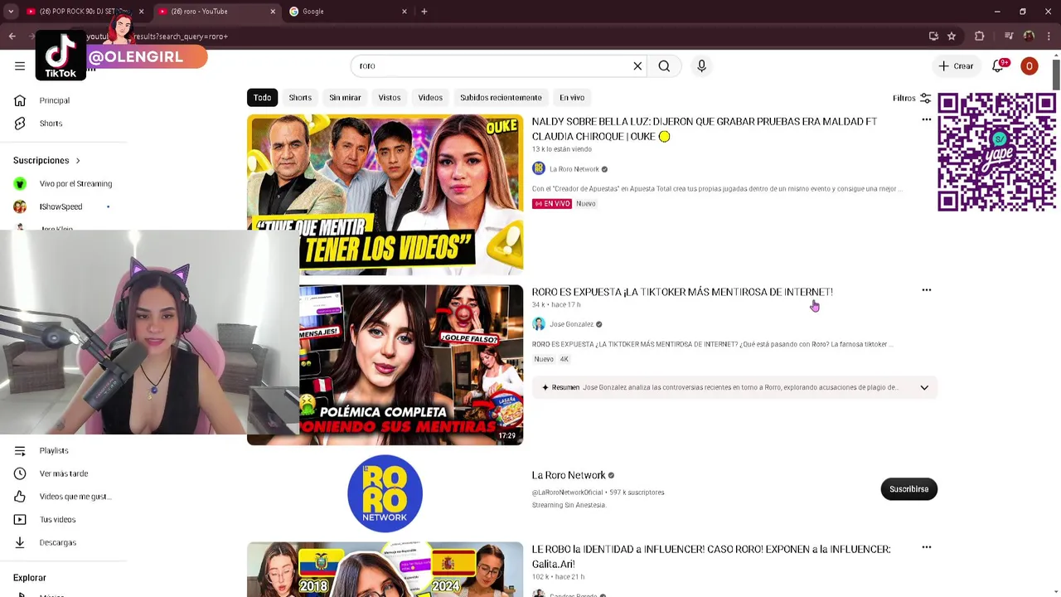The height and width of the screenshot is (597, 1061).
Task: Visit the Jose Gonzalez channel link
Action: [x=571, y=324]
